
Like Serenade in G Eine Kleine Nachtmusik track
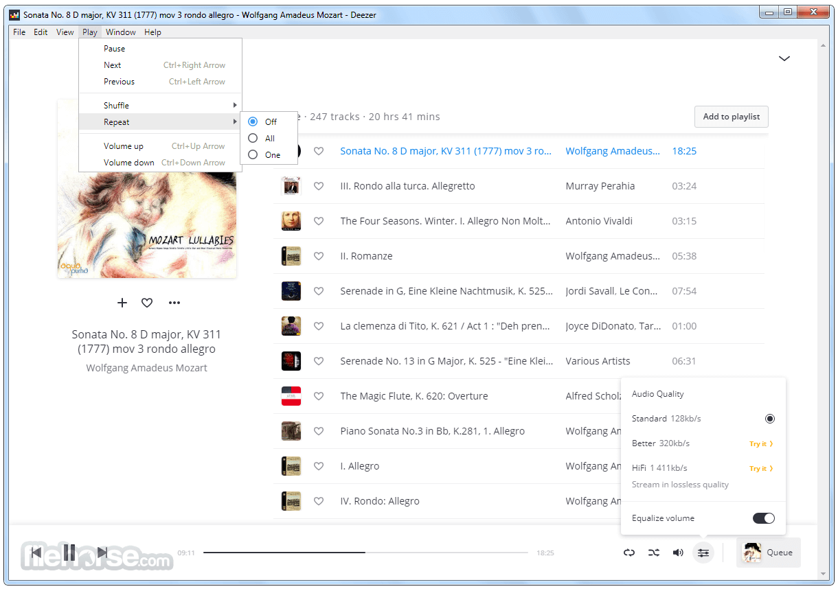(319, 291)
